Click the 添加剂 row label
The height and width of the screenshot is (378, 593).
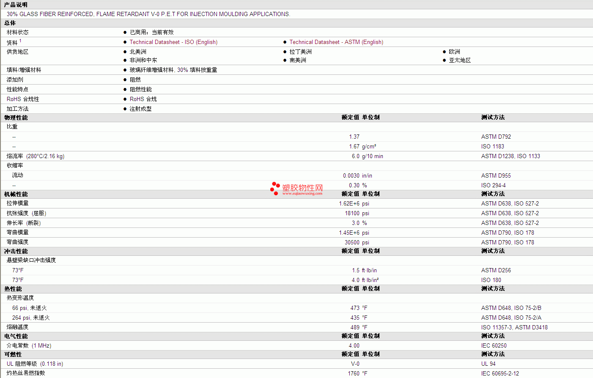15,79
